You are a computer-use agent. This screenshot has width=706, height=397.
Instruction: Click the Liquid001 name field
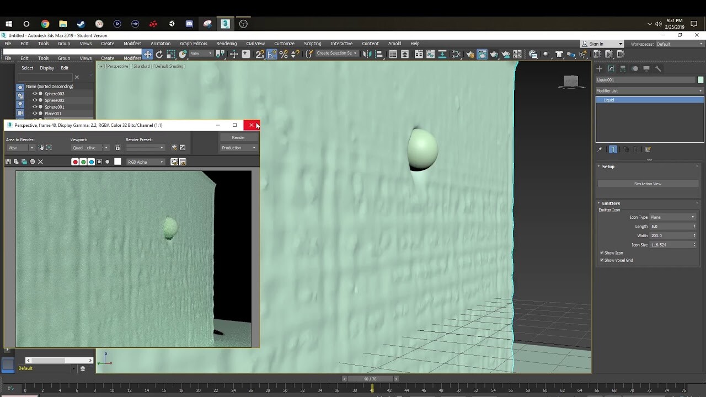point(645,80)
